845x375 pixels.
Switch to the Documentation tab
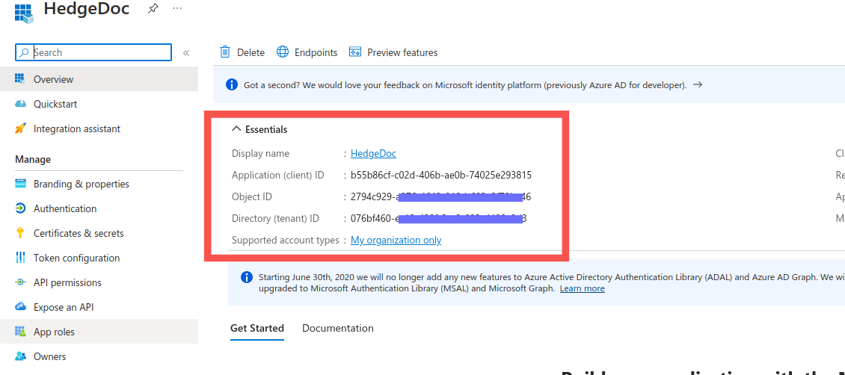[x=337, y=328]
